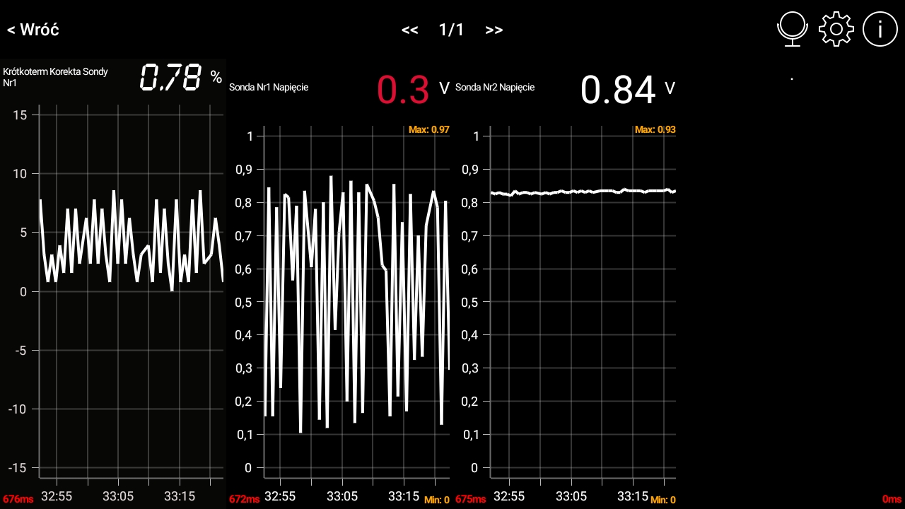
Task: Go to previous page with << arrows
Action: coord(409,30)
